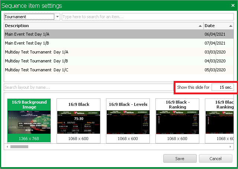This screenshot has height=169, width=238.
Task: Choose the 16:9 Black - Levels layout
Action: click(x=128, y=121)
